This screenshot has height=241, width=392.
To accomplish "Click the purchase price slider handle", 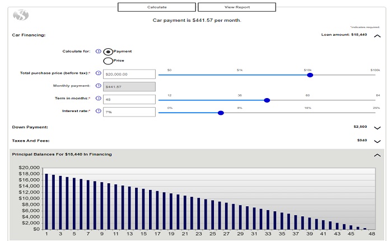I will [310, 75].
